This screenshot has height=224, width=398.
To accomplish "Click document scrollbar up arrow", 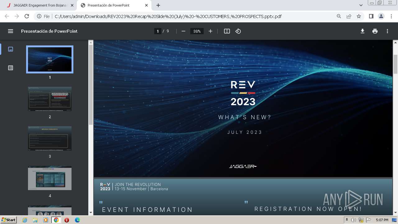I will tap(395, 42).
